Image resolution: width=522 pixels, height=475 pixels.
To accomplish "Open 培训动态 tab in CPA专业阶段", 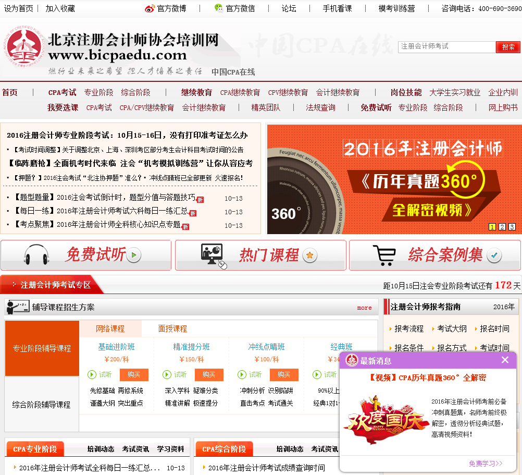I will tap(101, 449).
